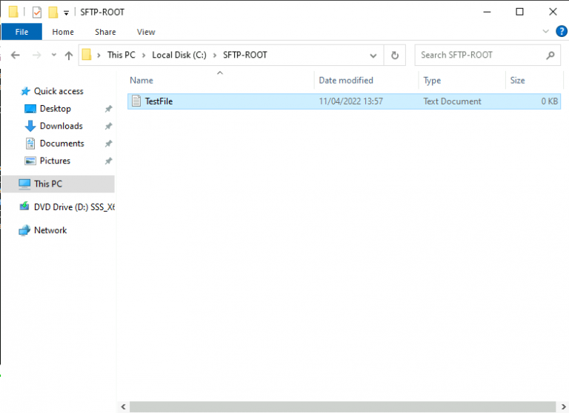569x413 pixels.
Task: Click the DVD Drive disc icon
Action: point(24,206)
